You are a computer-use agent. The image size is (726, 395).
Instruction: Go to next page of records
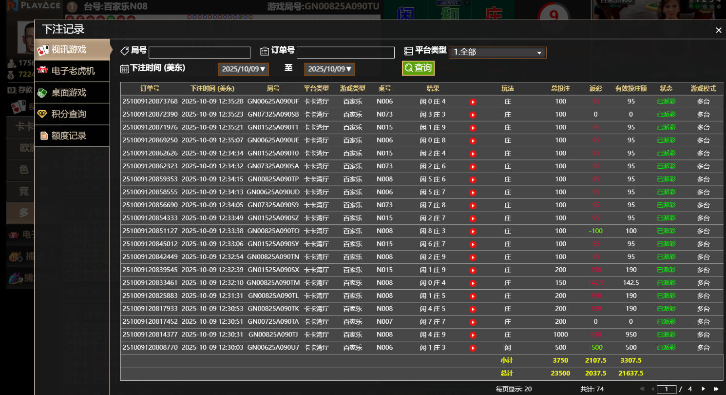pos(703,389)
